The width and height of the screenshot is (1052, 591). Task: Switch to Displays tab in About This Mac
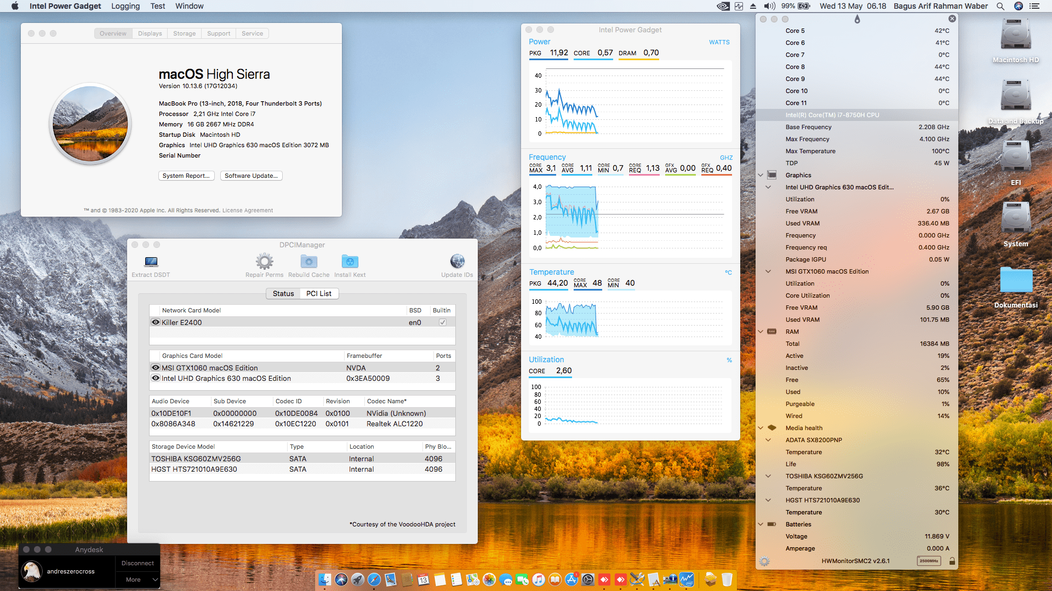coord(150,33)
